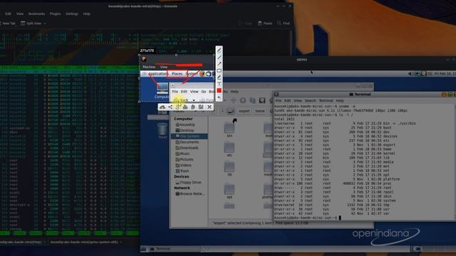
Task: Open the red color picker swatch
Action: pyautogui.click(x=219, y=90)
